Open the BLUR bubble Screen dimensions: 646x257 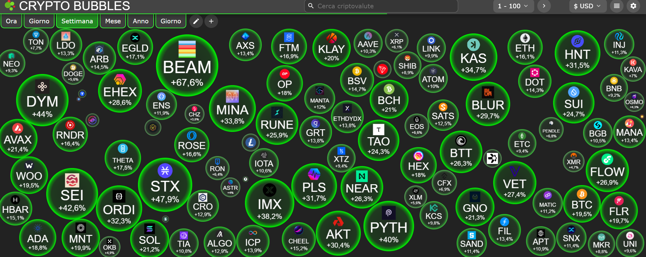point(488,104)
